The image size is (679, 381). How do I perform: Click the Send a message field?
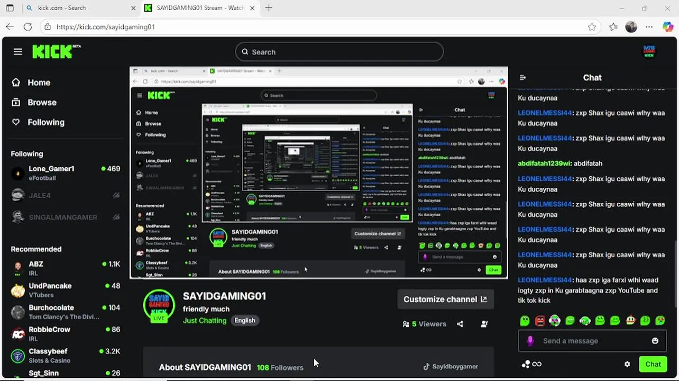click(x=592, y=341)
